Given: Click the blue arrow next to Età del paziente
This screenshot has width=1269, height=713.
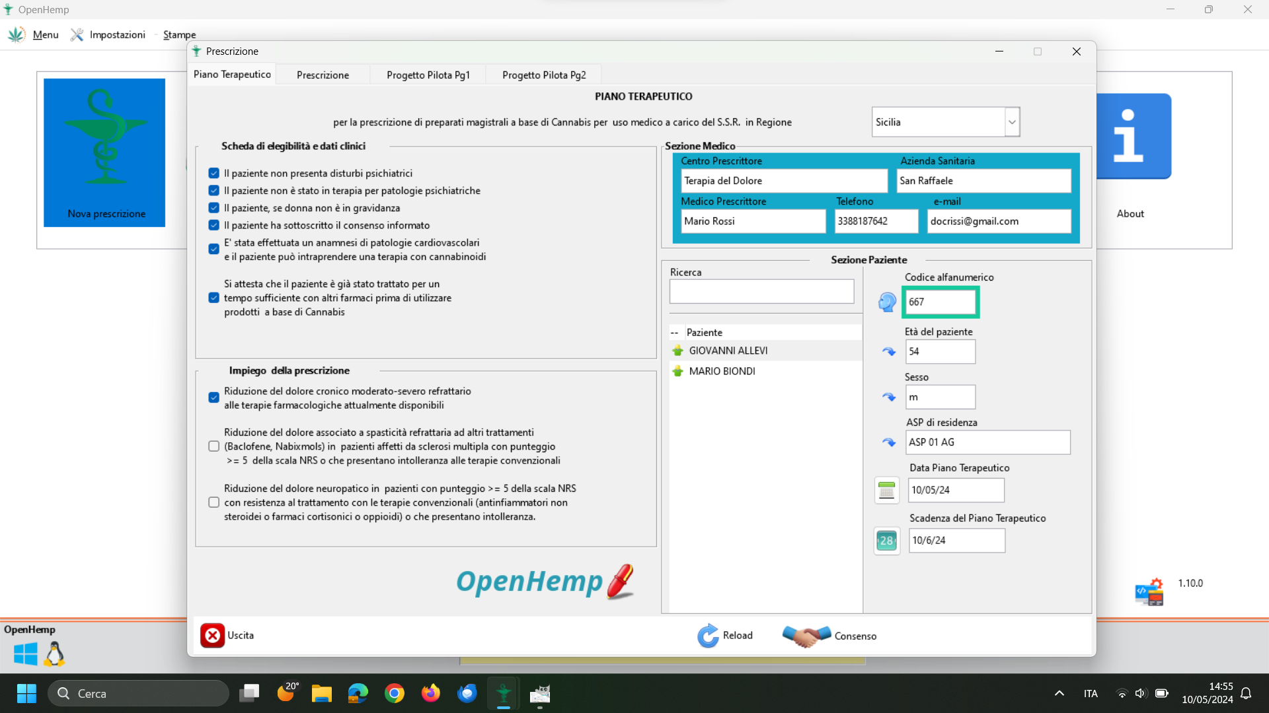Looking at the screenshot, I should (x=889, y=352).
